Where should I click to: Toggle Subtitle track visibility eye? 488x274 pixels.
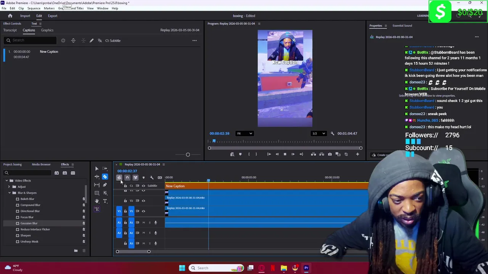click(x=143, y=186)
